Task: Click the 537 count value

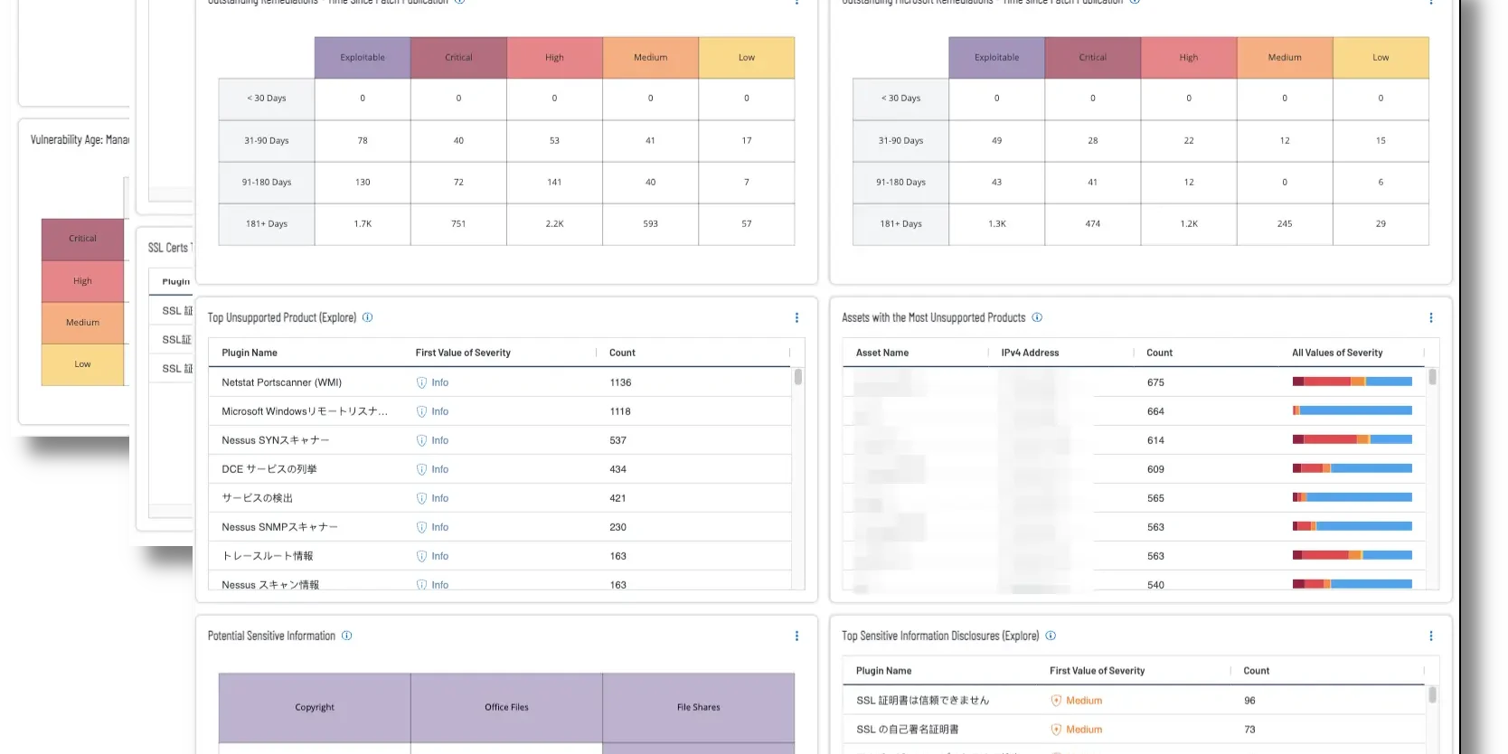Action: [x=617, y=440]
